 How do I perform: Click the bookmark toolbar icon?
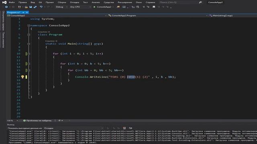click(154, 7)
